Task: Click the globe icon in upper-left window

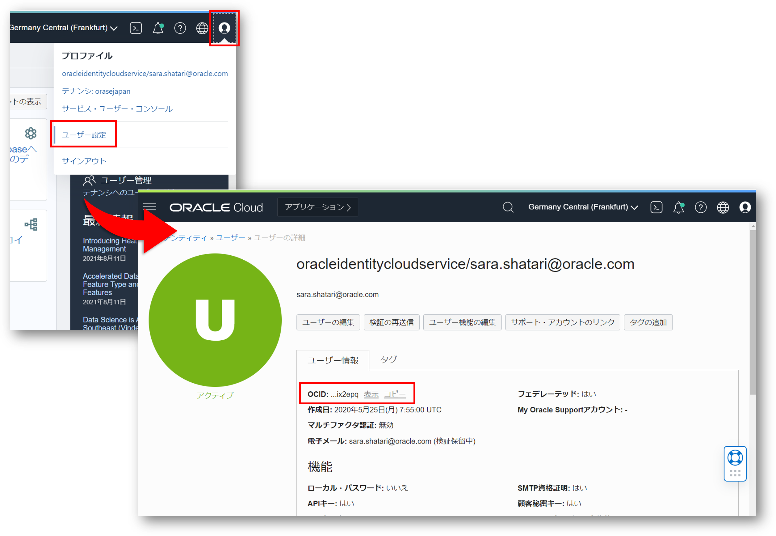Action: 202,28
